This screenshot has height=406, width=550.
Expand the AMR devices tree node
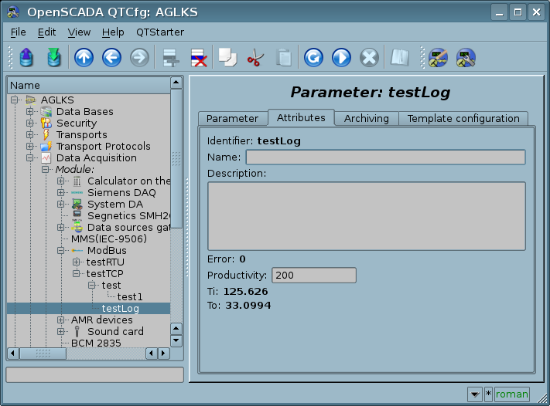[x=61, y=320]
